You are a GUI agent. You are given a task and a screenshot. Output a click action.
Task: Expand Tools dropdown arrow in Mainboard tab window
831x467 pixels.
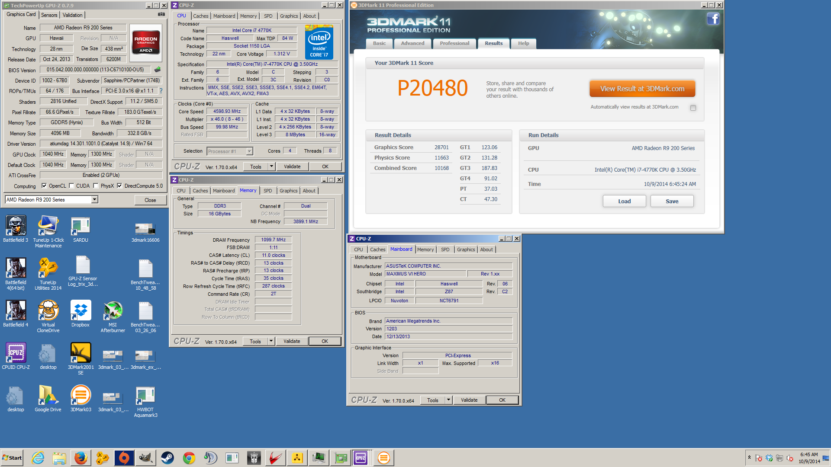click(x=448, y=400)
